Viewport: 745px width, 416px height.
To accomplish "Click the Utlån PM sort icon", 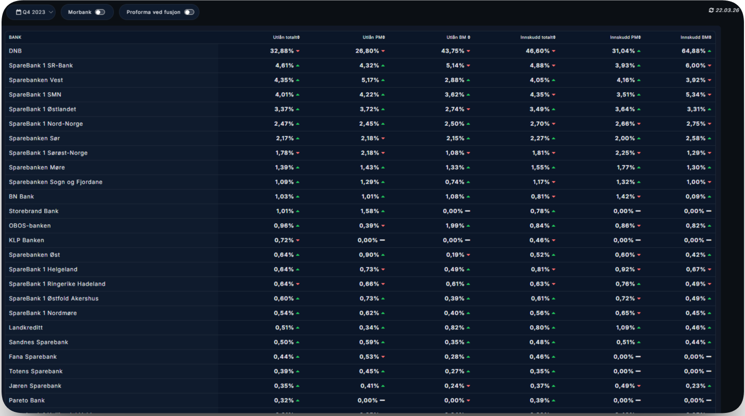I will (383, 37).
